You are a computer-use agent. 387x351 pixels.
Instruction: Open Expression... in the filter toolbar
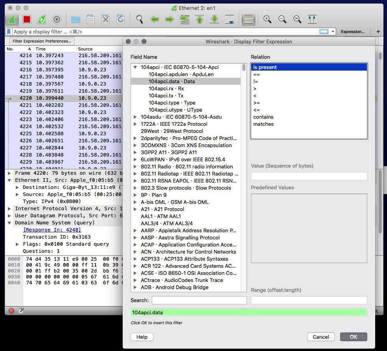click(x=353, y=32)
